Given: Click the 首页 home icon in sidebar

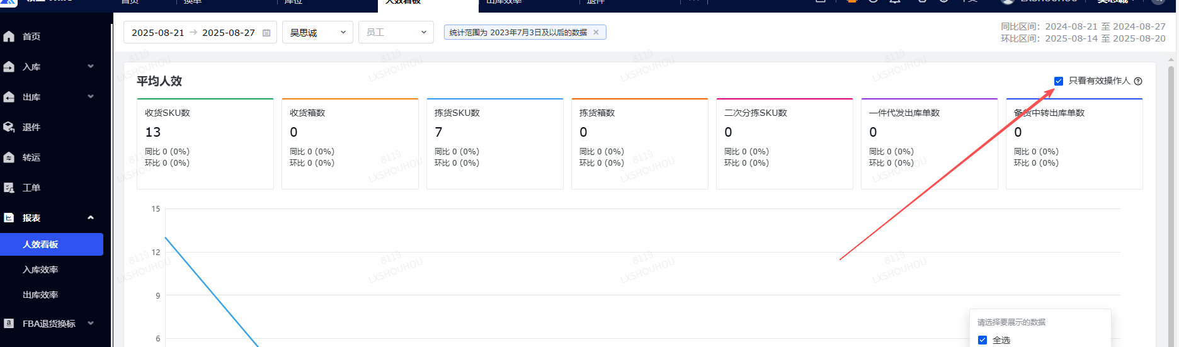Looking at the screenshot, I should [x=9, y=37].
